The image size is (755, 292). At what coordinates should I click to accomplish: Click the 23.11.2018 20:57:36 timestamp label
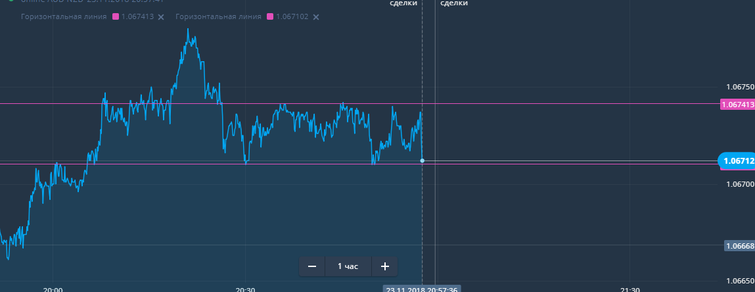[423, 289]
